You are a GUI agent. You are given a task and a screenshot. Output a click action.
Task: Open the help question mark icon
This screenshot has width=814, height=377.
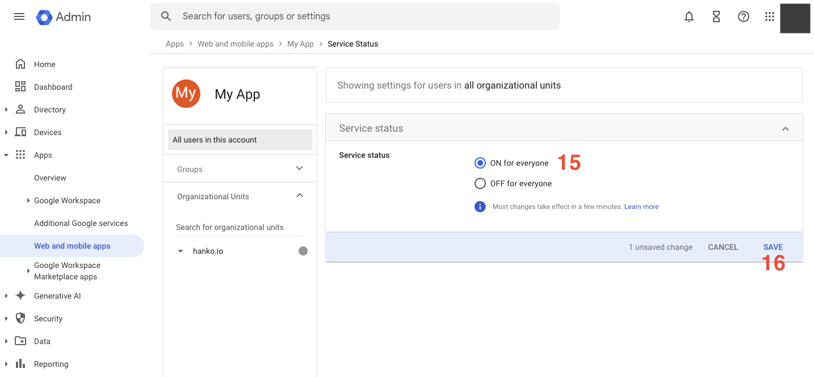(744, 16)
